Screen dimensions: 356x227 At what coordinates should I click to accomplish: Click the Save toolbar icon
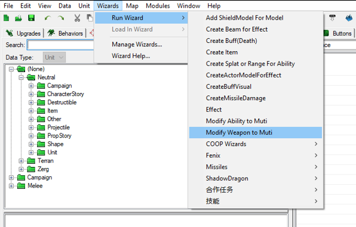(31, 18)
